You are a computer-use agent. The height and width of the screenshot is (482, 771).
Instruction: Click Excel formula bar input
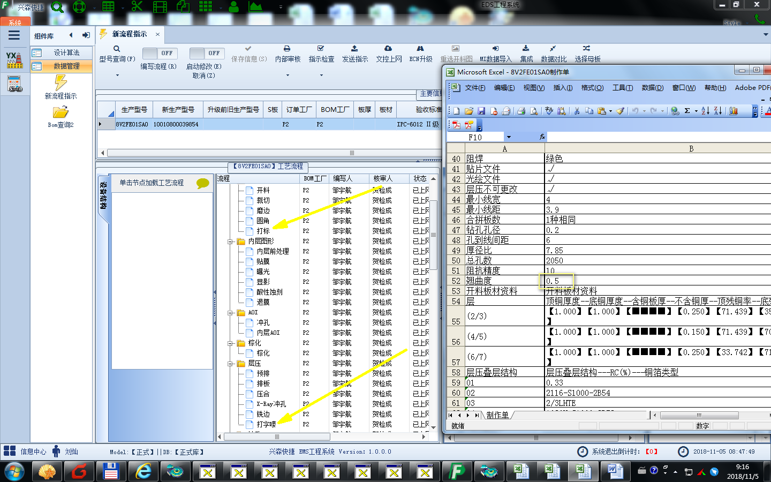[x=659, y=137]
